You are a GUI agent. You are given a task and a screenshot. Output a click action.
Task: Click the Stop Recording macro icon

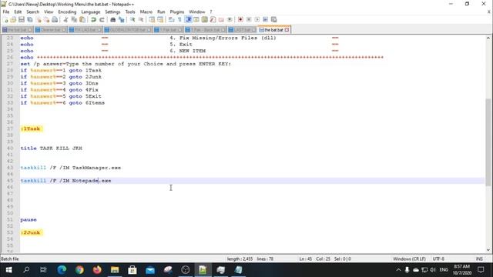tap(249, 19)
